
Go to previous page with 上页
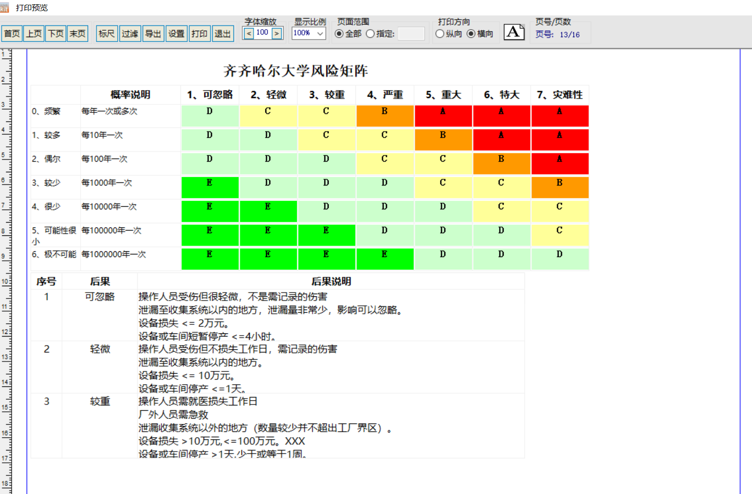click(x=34, y=33)
